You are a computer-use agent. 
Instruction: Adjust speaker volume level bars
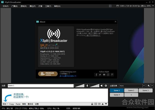pos(95,86)
